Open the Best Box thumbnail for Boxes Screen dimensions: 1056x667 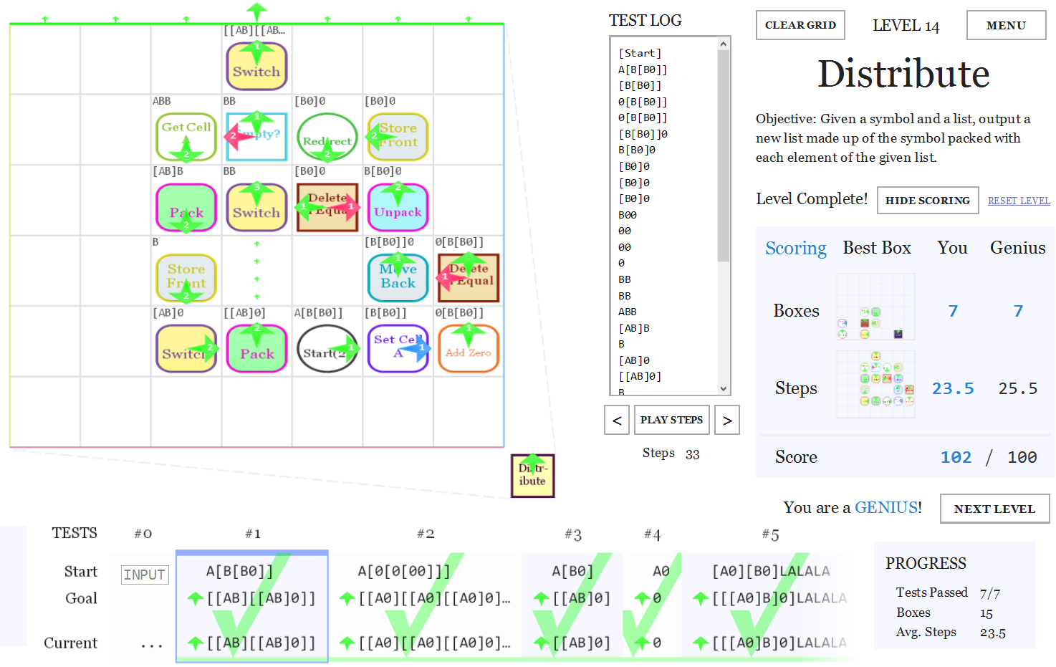click(876, 307)
